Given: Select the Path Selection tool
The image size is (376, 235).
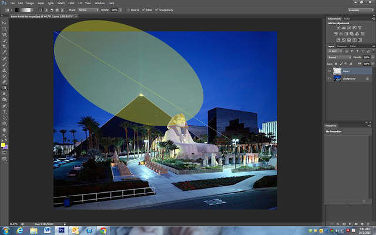Looking at the screenshot, I should pyautogui.click(x=4, y=117).
